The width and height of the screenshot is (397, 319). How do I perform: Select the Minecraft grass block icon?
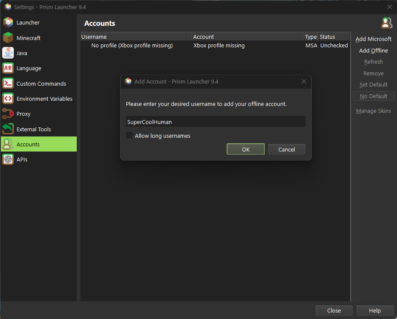pos(8,38)
